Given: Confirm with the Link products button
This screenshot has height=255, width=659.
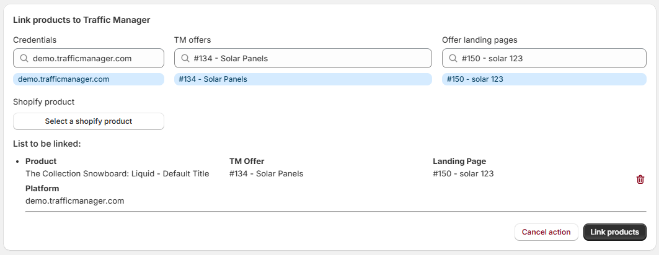Looking at the screenshot, I should pos(614,232).
